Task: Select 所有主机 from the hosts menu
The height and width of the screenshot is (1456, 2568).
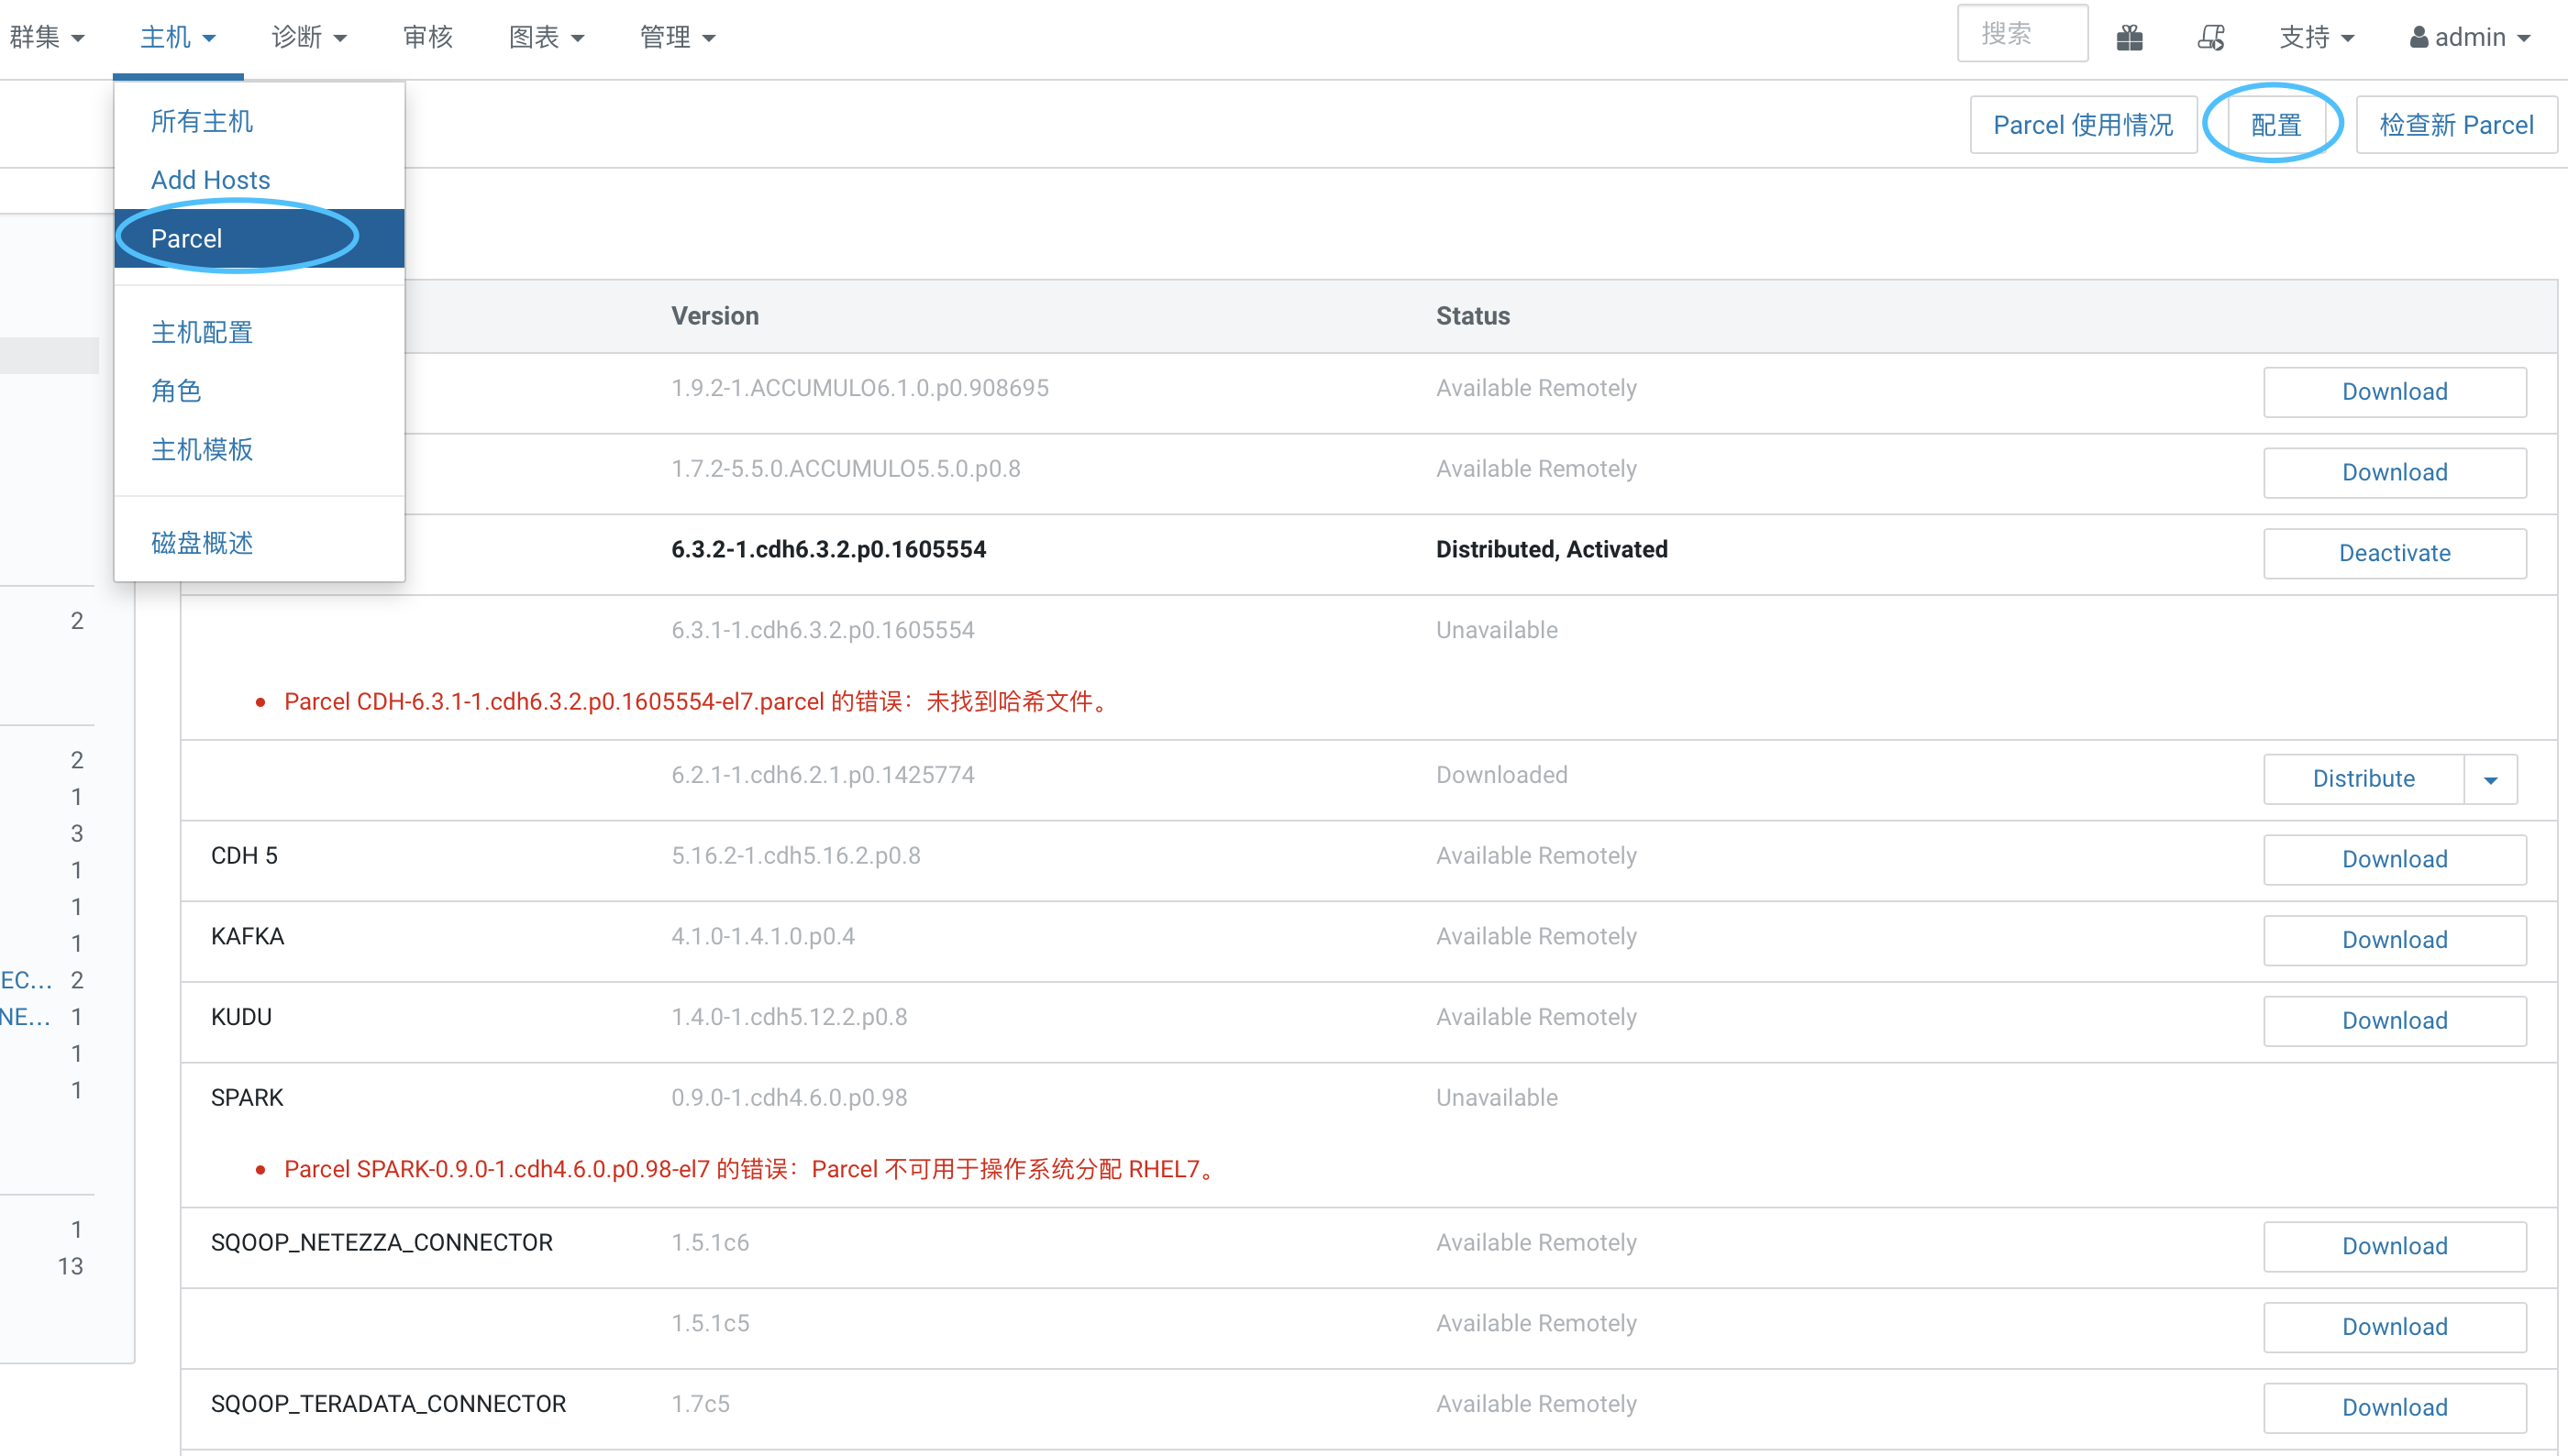Action: (260, 122)
